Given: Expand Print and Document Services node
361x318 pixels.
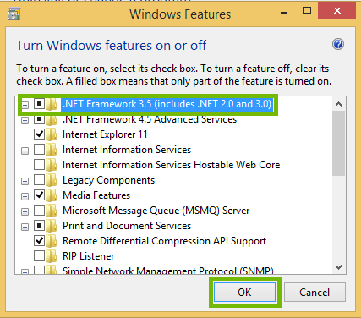Looking at the screenshot, I should 25,227.
